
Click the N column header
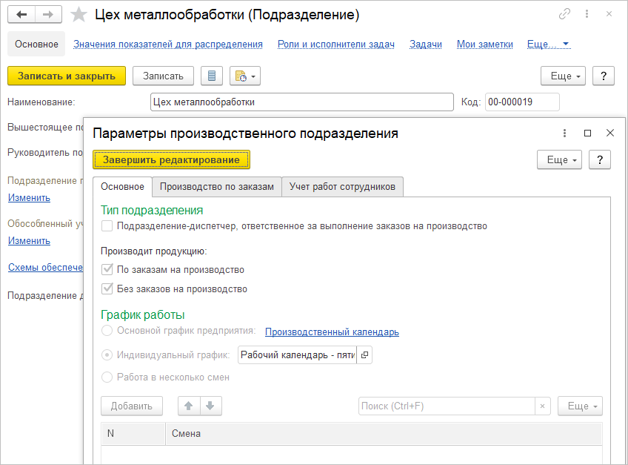pyautogui.click(x=133, y=433)
